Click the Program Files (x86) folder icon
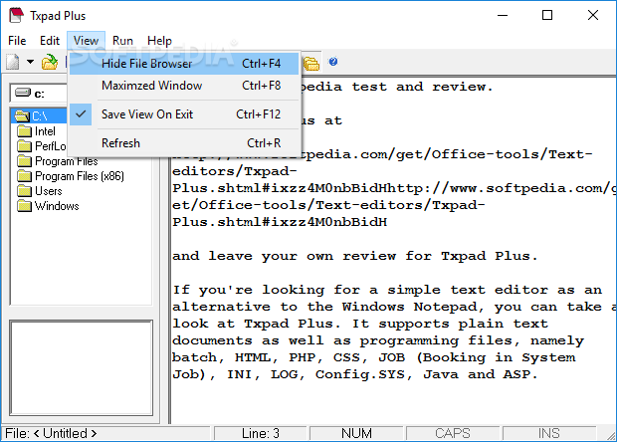The image size is (617, 442). click(25, 176)
